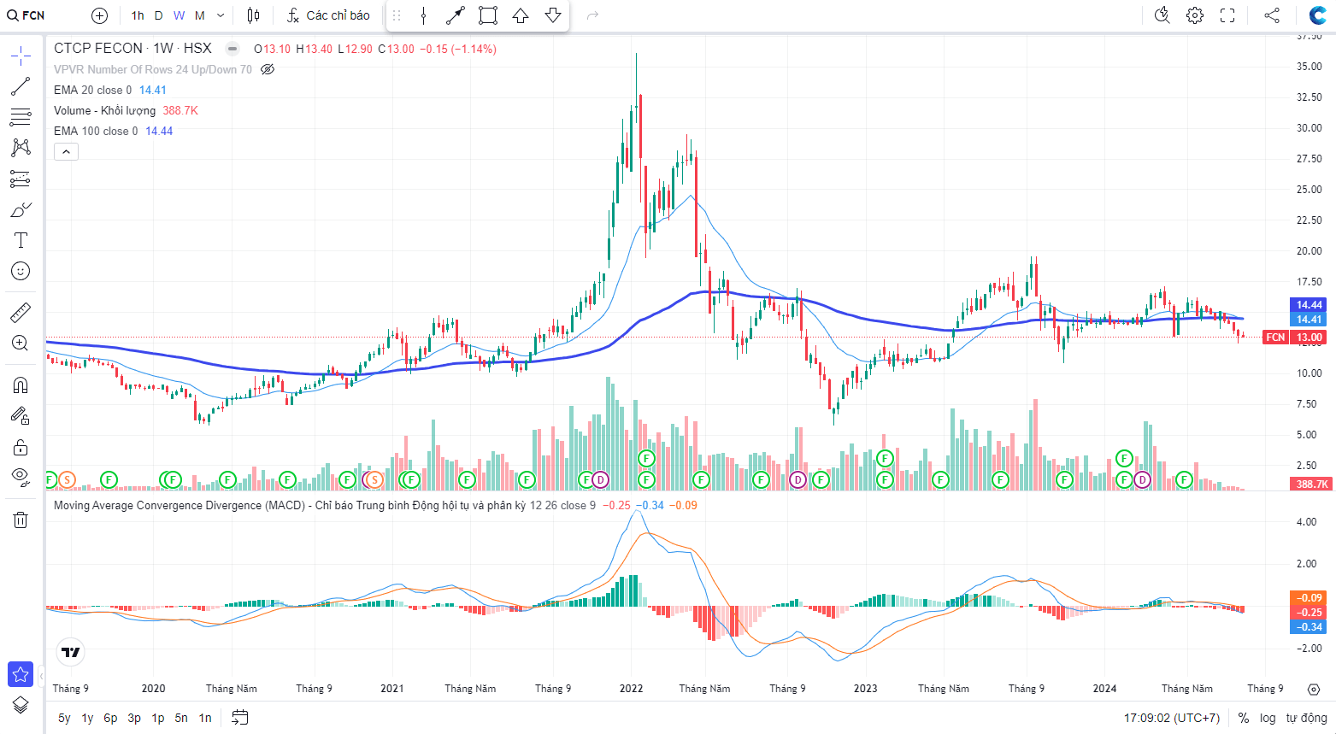This screenshot has height=734, width=1336.
Task: Click the candlestick chart type icon
Action: click(x=253, y=15)
